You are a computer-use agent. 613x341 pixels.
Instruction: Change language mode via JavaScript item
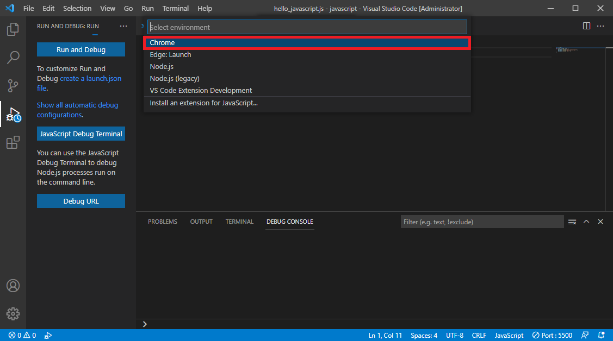(509, 336)
